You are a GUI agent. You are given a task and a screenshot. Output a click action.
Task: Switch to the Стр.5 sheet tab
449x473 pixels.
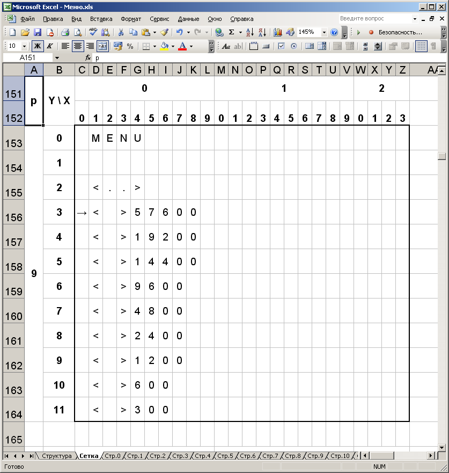coord(225,456)
